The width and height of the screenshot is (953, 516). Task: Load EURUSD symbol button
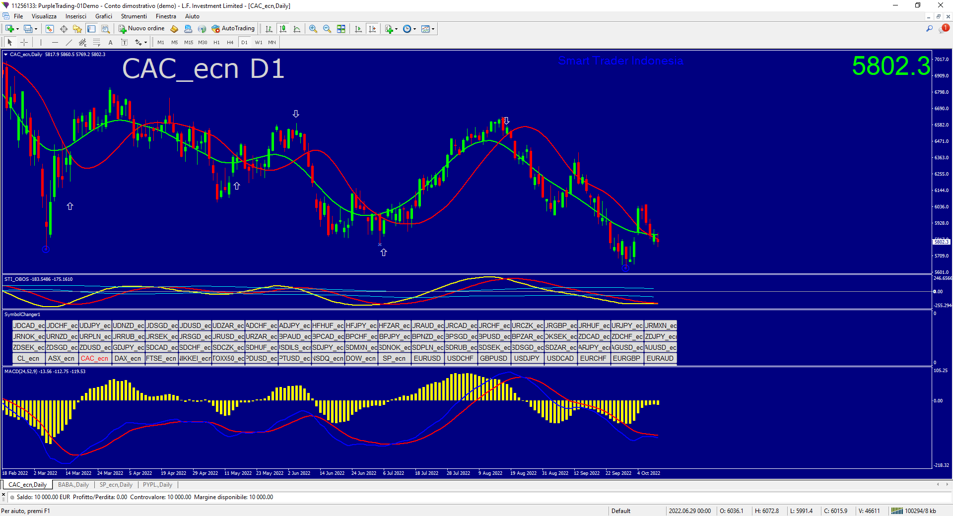point(427,358)
